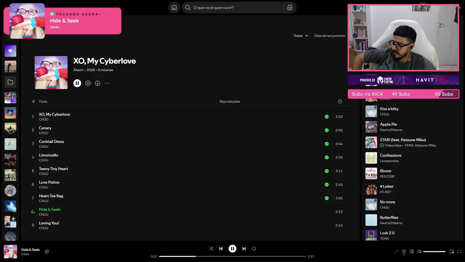This screenshot has height=262, width=465.
Task: Download the XO, My Cyberlove album
Action: click(x=98, y=83)
